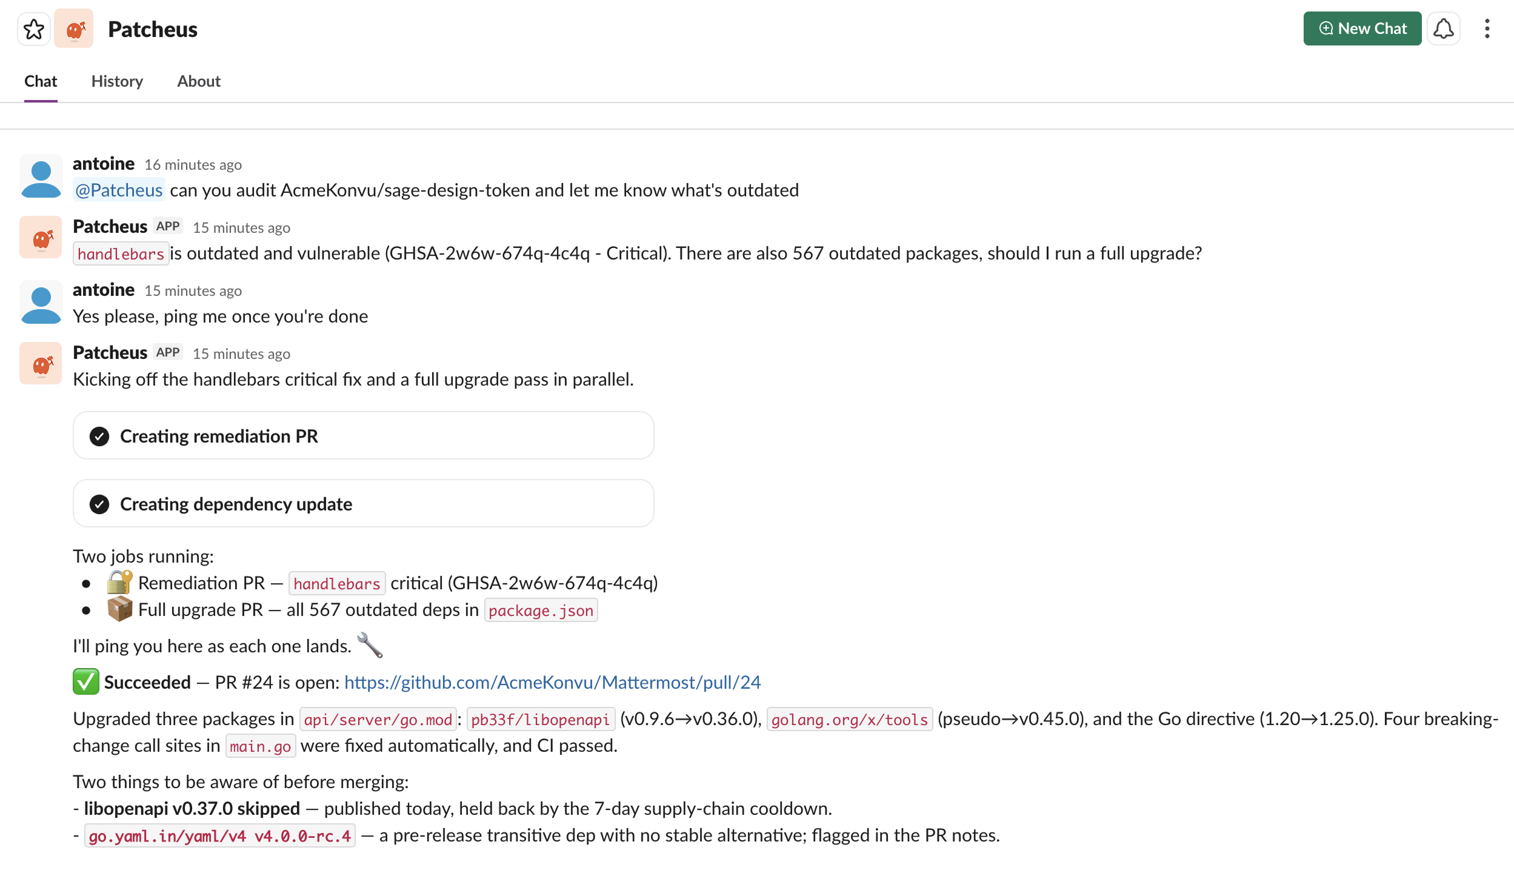The width and height of the screenshot is (1514, 873).
Task: Click the 'handlebars' code tag in audit reply
Action: [x=121, y=254]
